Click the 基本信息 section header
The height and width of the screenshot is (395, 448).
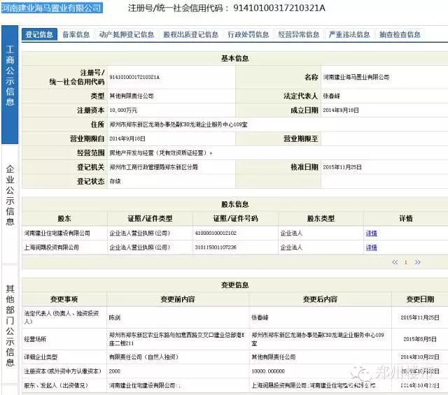click(x=235, y=59)
